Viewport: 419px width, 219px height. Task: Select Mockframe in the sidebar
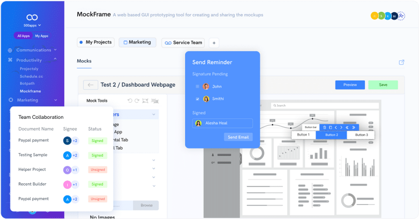pyautogui.click(x=30, y=91)
